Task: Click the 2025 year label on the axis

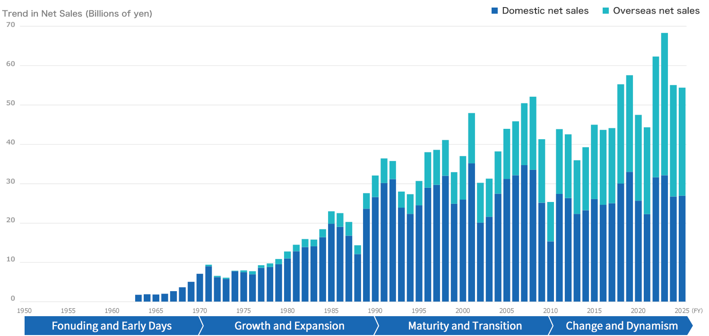Action: (682, 311)
